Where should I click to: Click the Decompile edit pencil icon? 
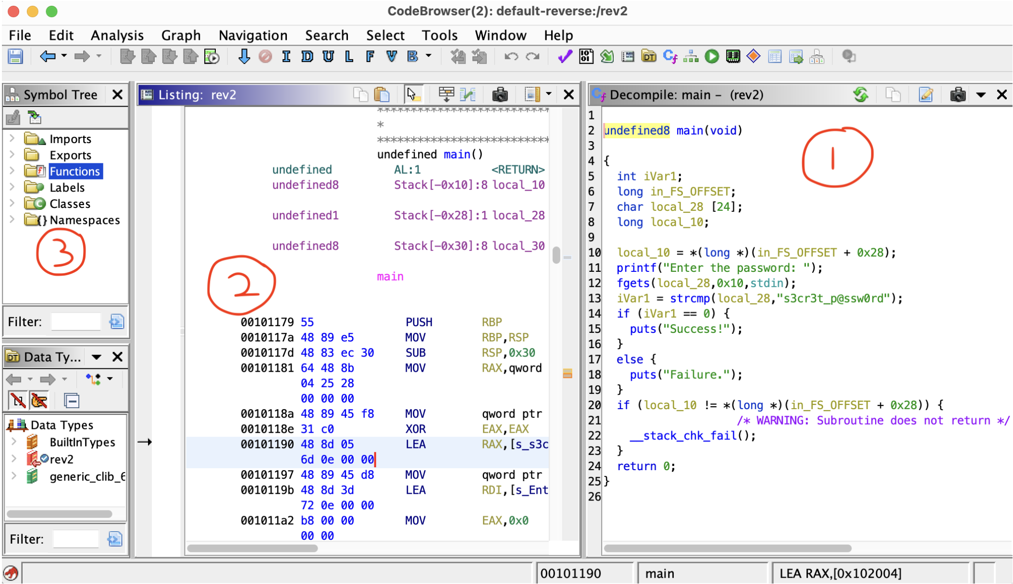tap(926, 94)
